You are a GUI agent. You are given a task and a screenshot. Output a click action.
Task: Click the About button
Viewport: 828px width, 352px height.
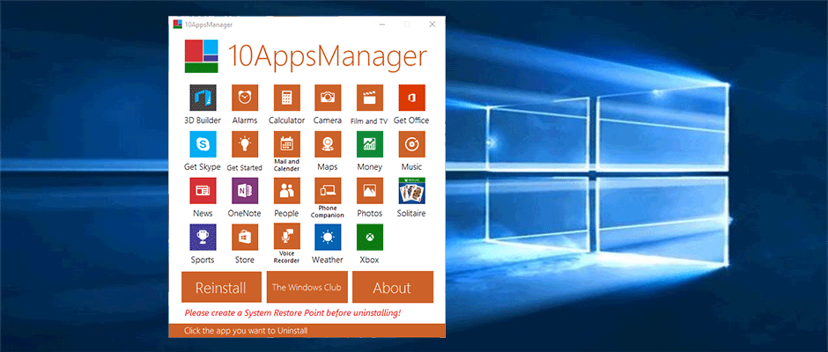pyautogui.click(x=392, y=287)
